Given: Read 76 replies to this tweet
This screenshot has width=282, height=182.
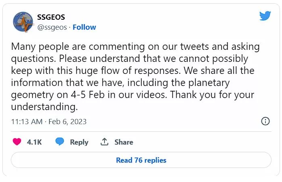Looking at the screenshot, I should click(141, 160).
